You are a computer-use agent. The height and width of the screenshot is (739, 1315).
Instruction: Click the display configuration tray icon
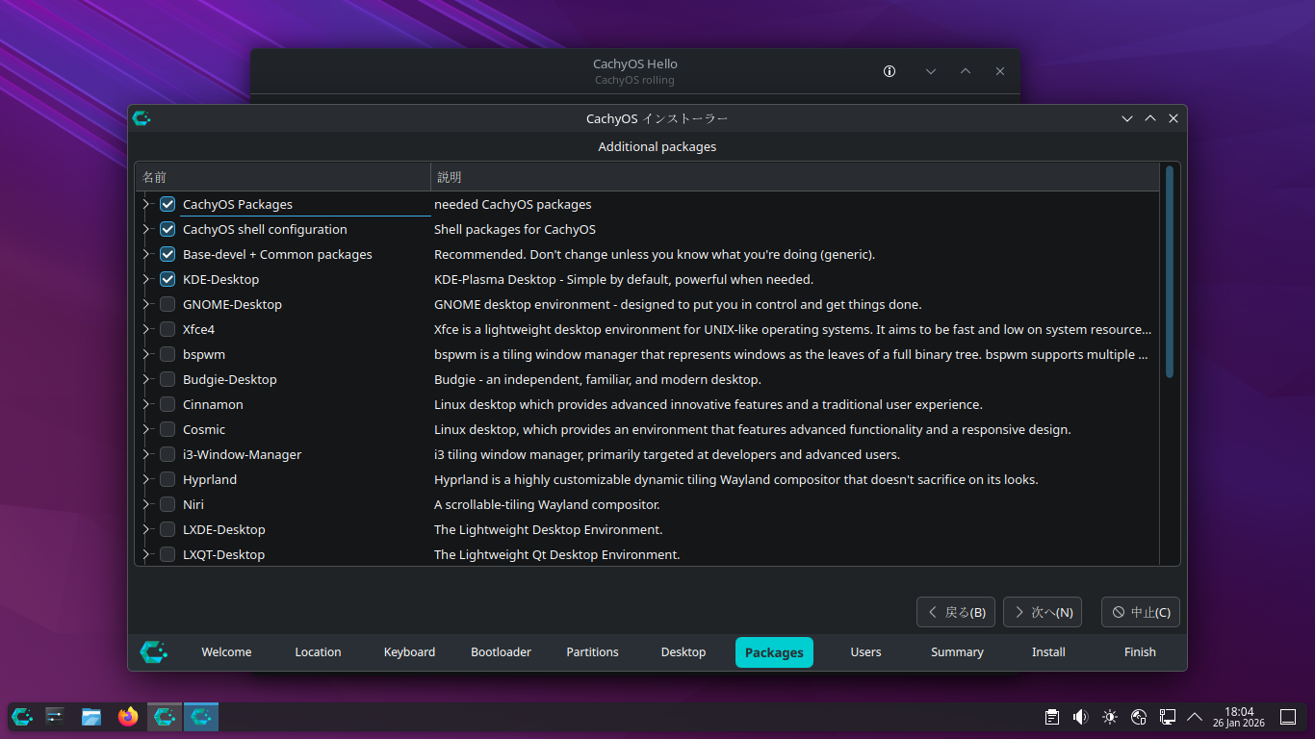[1168, 717]
